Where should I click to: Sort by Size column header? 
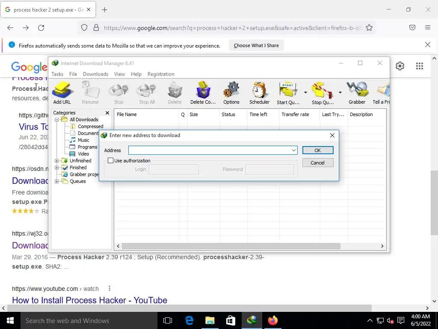(x=203, y=114)
